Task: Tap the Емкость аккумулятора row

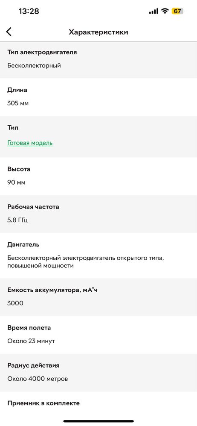Action: [x=98, y=297]
